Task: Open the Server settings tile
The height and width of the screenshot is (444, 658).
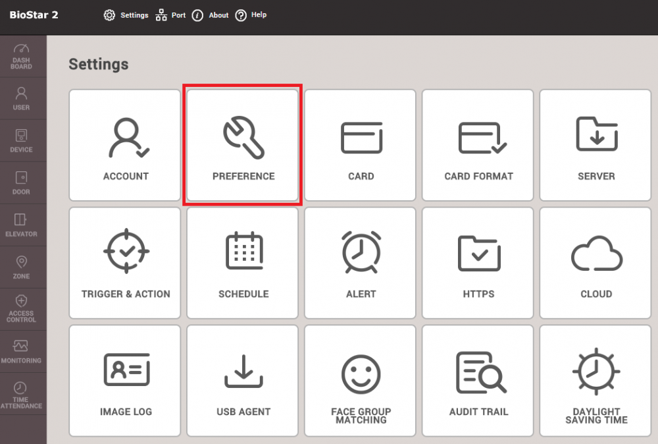Action: coord(596,146)
